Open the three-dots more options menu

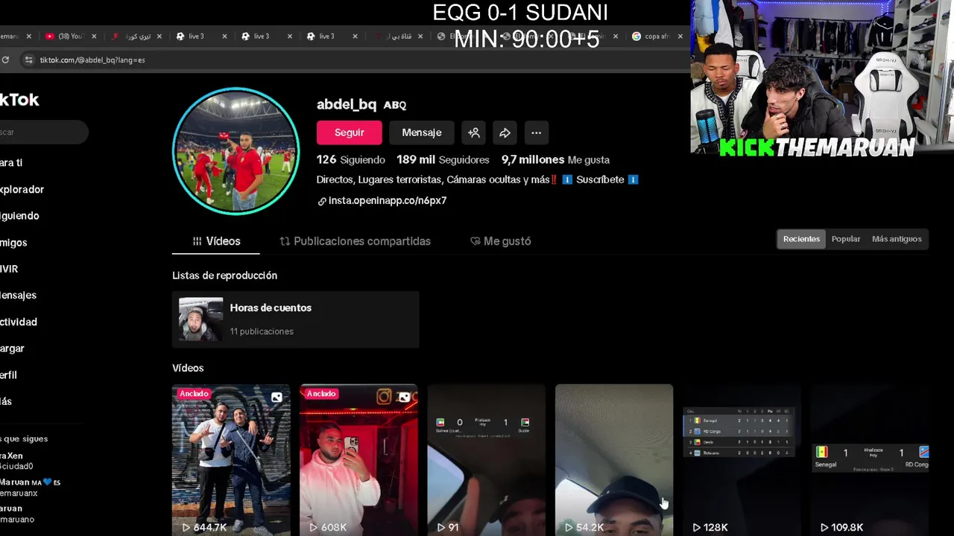point(536,133)
